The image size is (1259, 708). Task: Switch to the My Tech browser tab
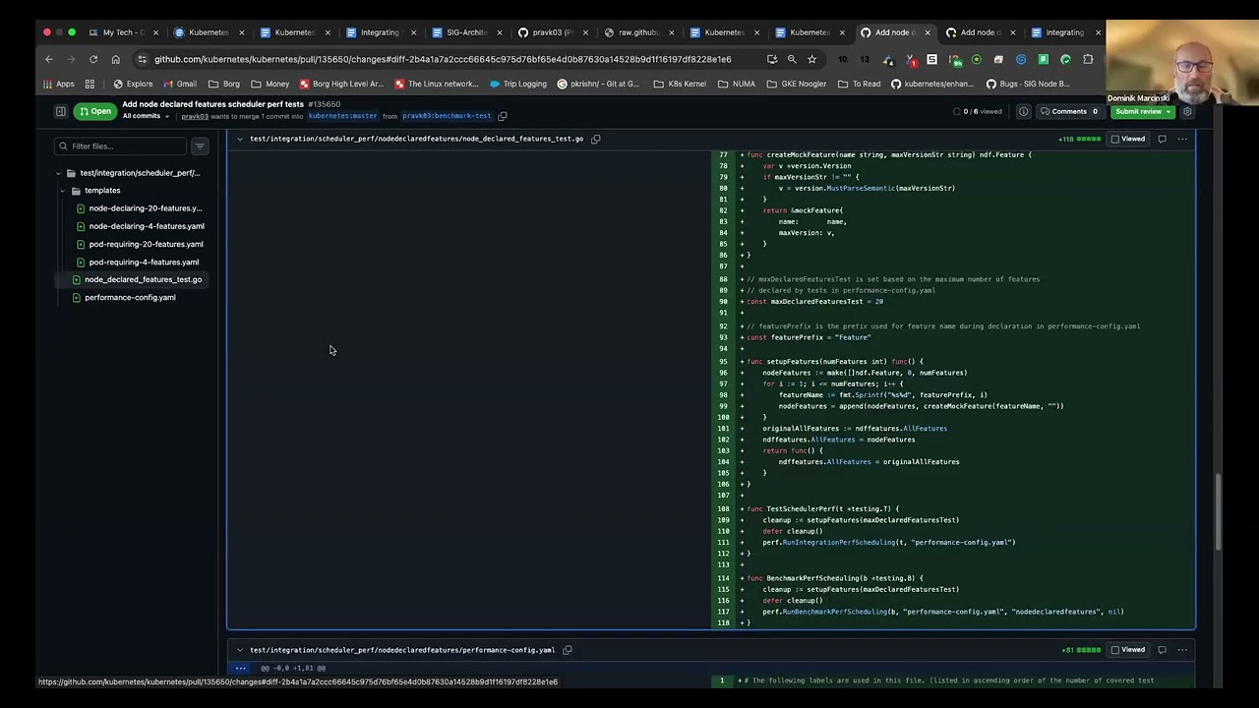tap(124, 32)
